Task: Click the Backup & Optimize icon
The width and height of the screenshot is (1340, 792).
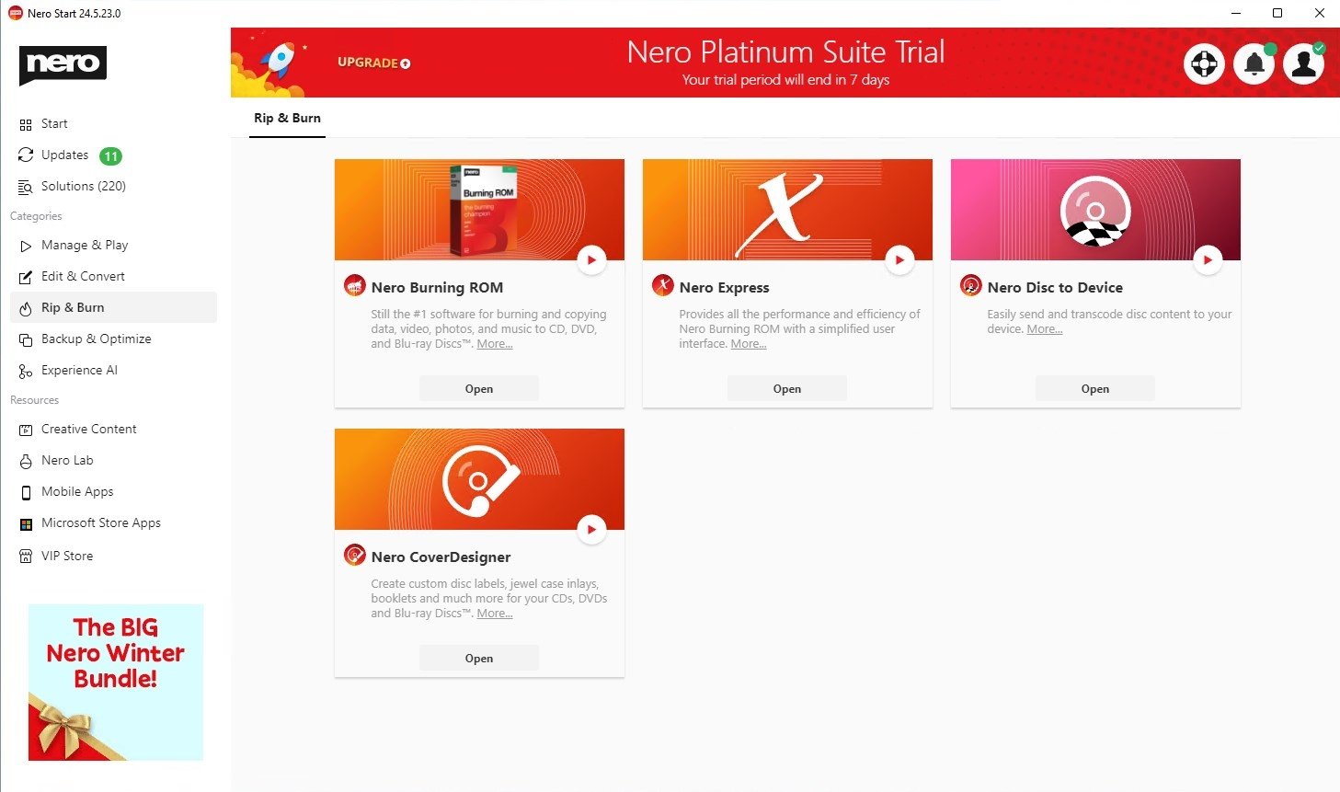Action: [26, 339]
